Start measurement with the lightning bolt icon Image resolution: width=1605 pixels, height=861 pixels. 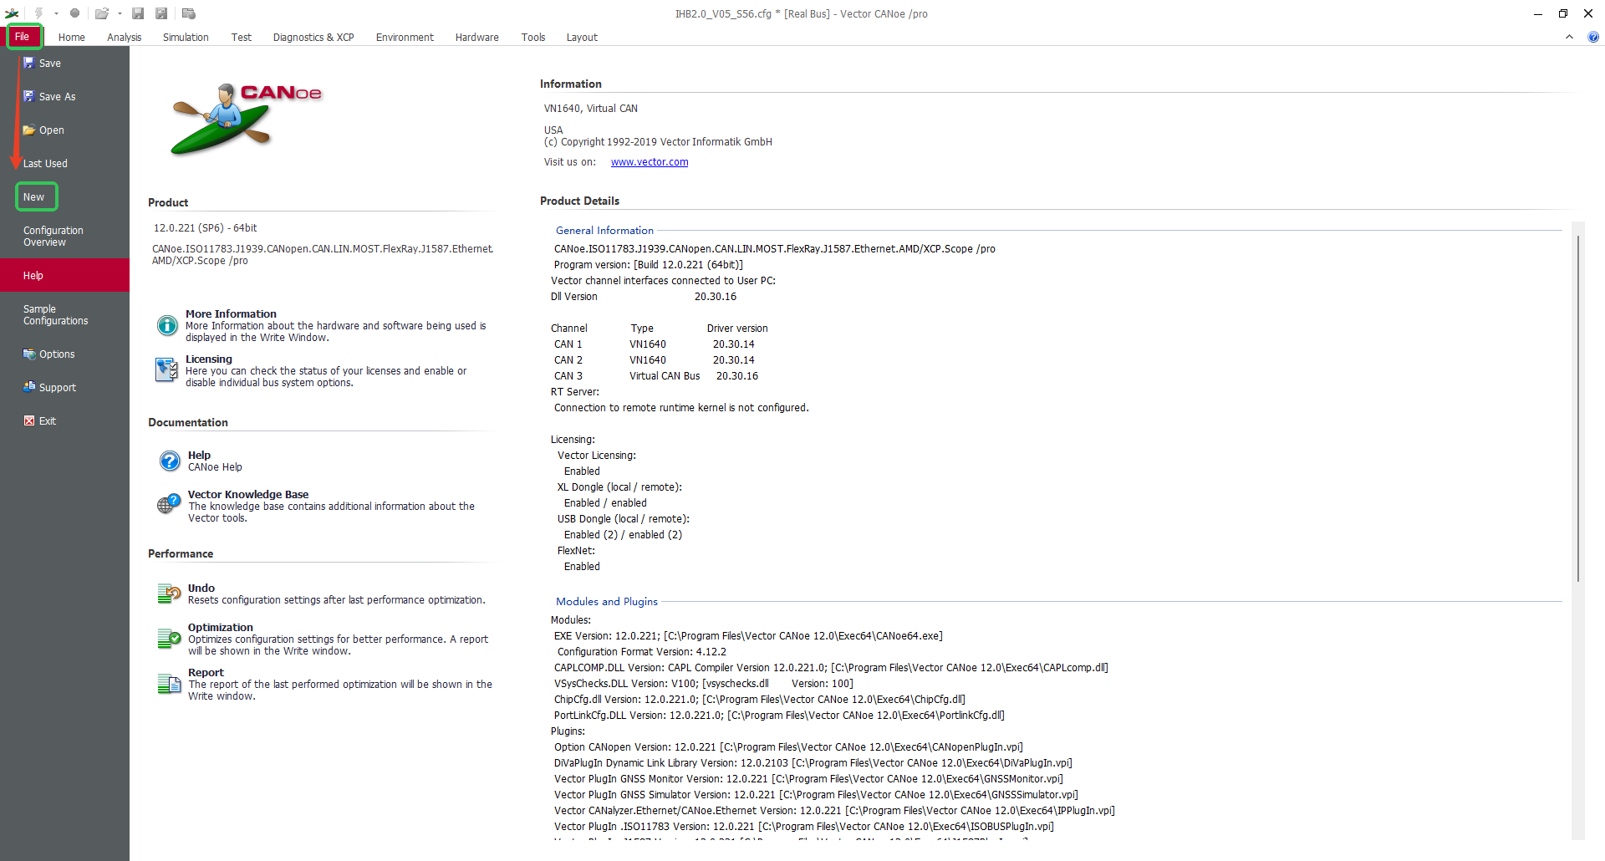[38, 13]
